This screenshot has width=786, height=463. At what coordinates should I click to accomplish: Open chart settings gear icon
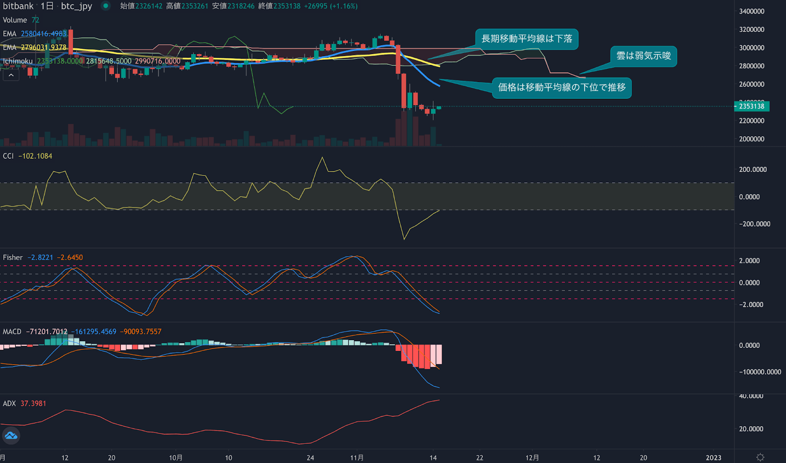pyautogui.click(x=760, y=457)
